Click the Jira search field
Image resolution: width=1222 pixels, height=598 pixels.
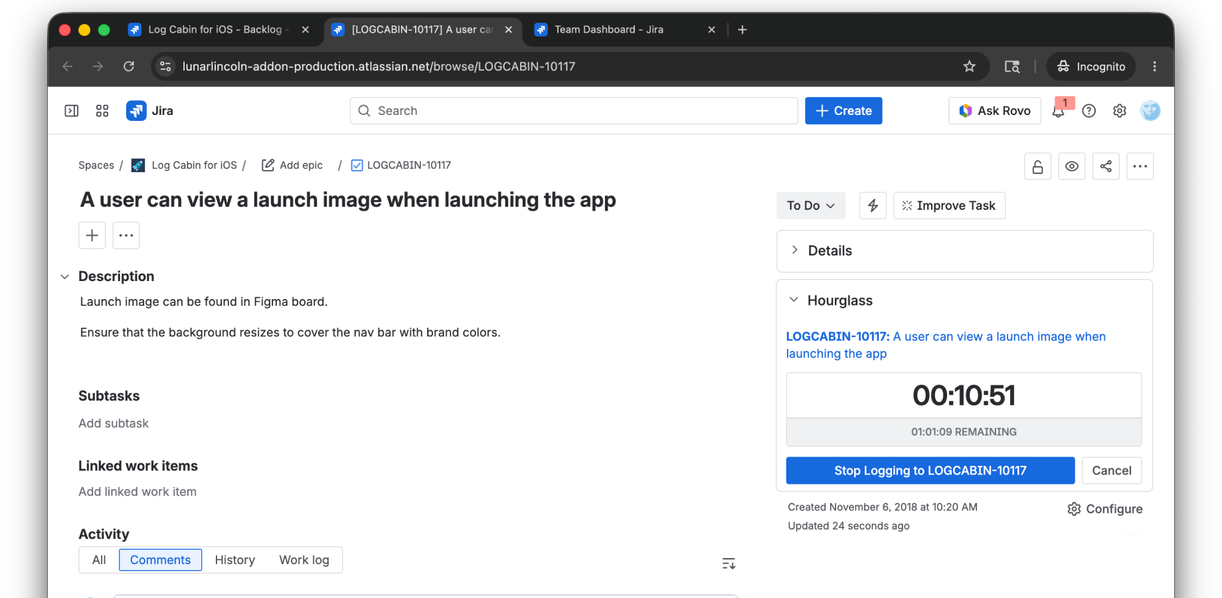pyautogui.click(x=574, y=111)
